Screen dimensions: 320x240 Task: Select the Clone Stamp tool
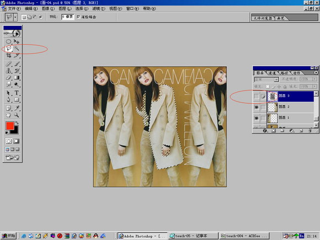[x=8, y=71]
